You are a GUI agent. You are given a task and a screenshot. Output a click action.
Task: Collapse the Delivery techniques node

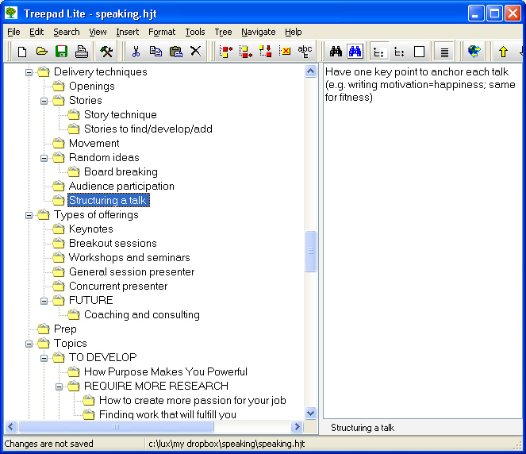click(x=29, y=72)
